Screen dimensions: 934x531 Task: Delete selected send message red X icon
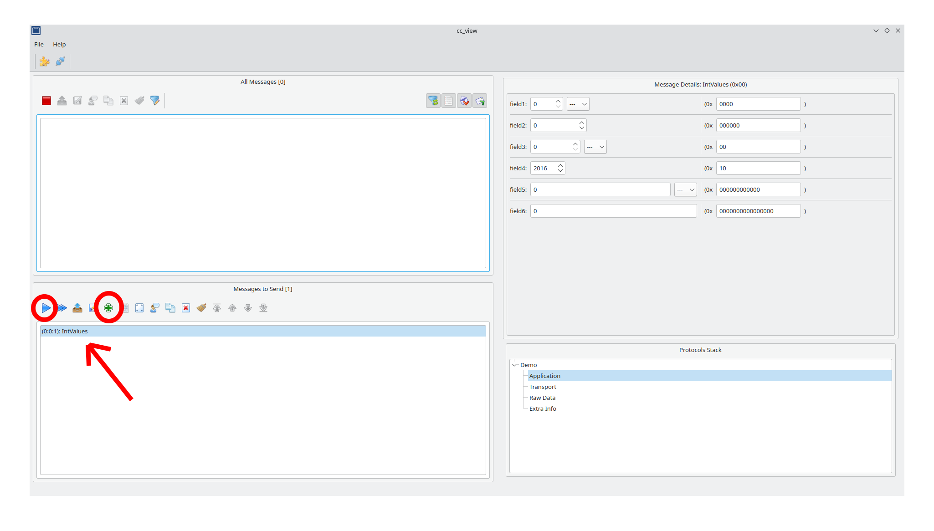(186, 308)
